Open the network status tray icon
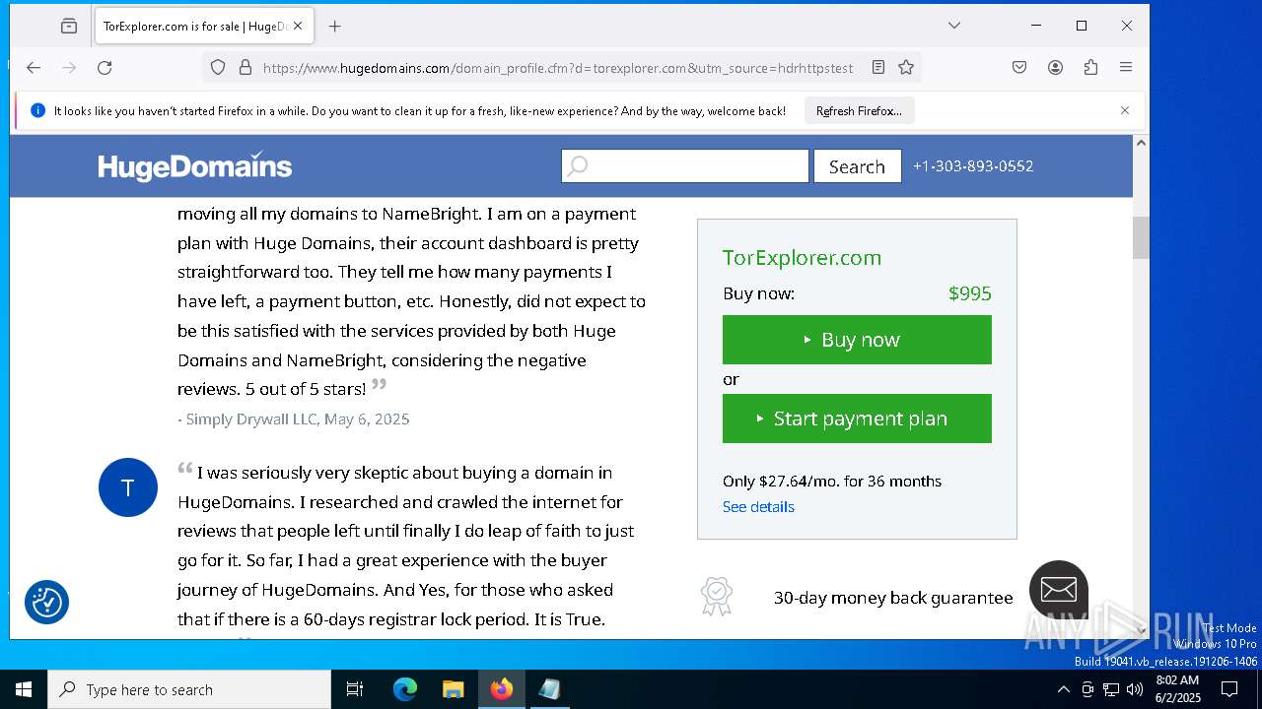This screenshot has height=709, width=1262. tap(1111, 689)
